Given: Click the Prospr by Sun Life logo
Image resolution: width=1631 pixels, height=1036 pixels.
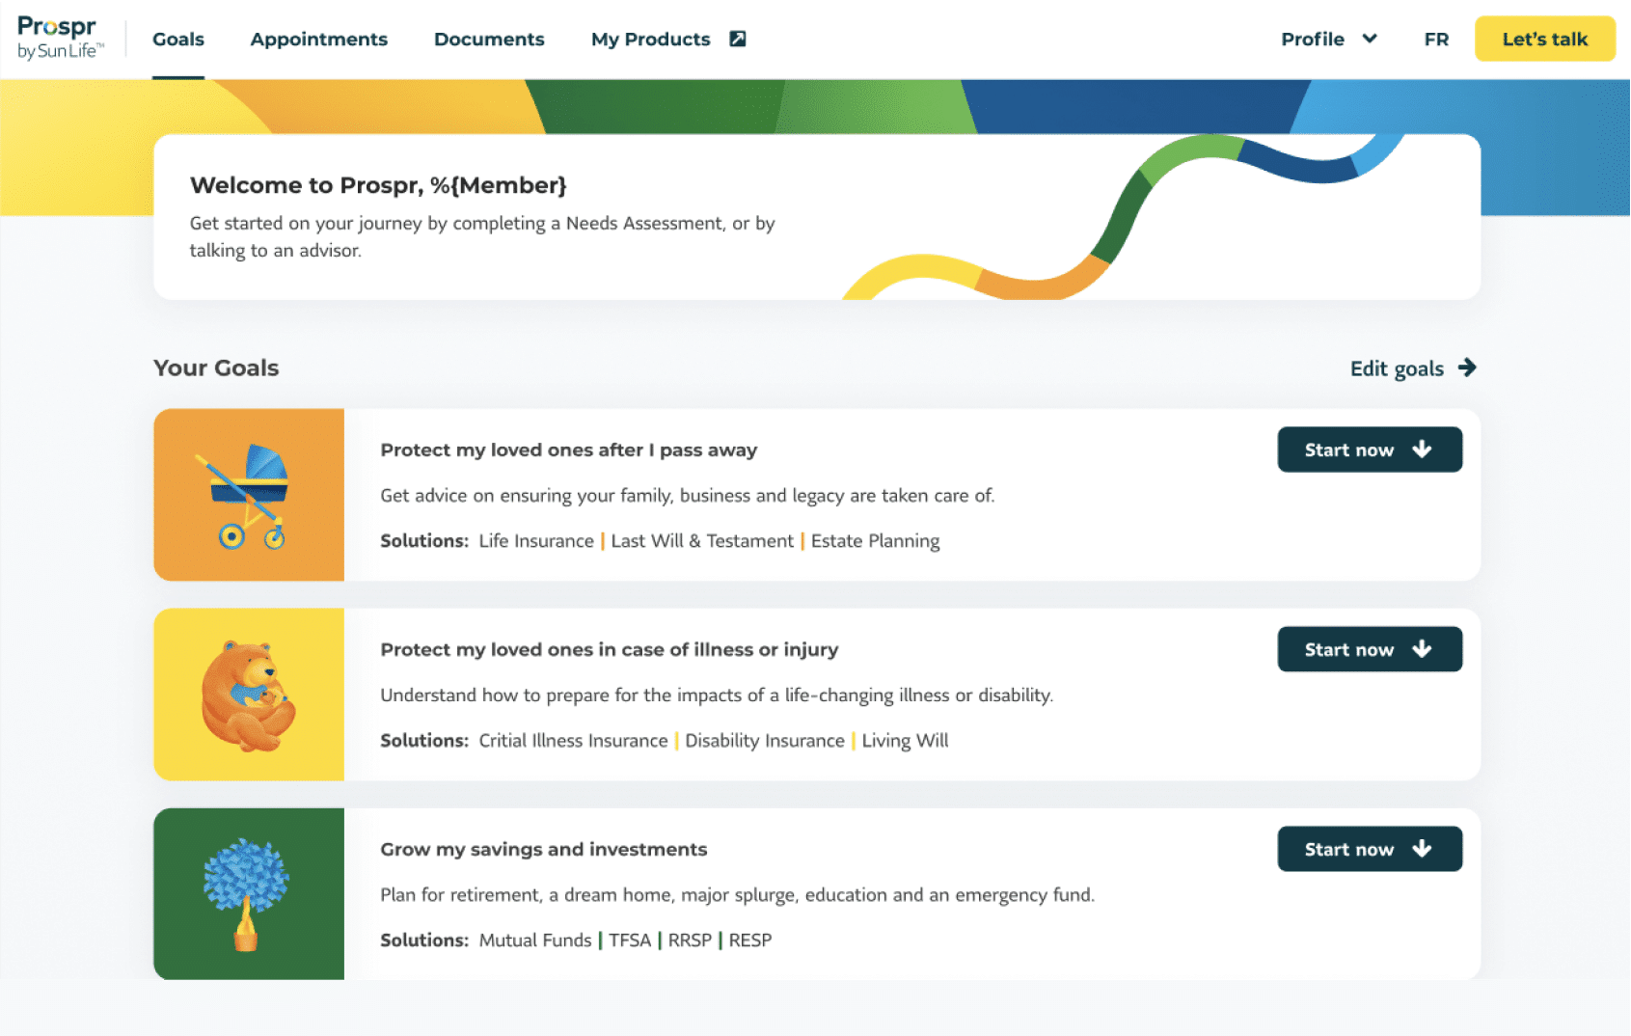Looking at the screenshot, I should 60,39.
